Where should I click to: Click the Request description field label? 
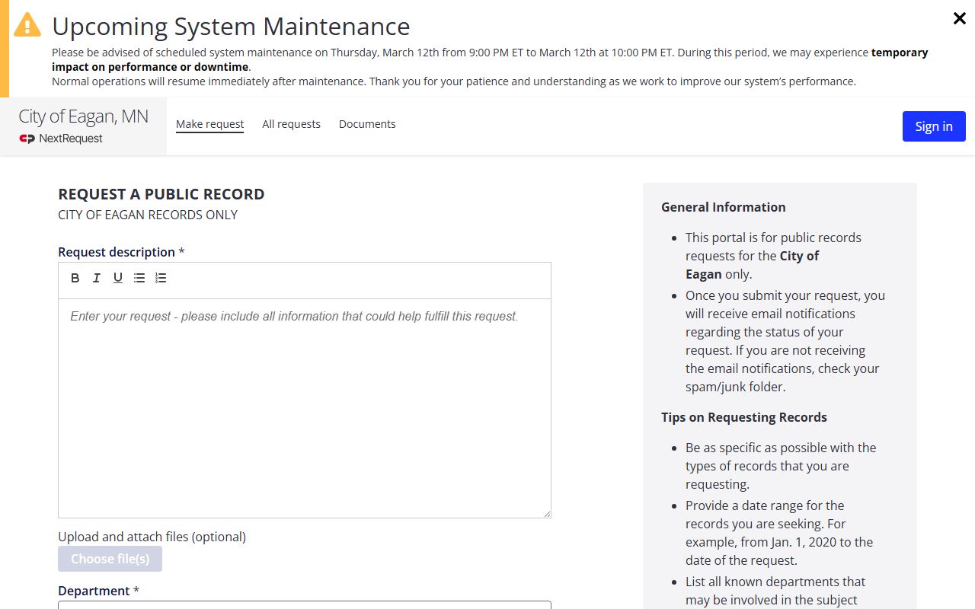(117, 252)
